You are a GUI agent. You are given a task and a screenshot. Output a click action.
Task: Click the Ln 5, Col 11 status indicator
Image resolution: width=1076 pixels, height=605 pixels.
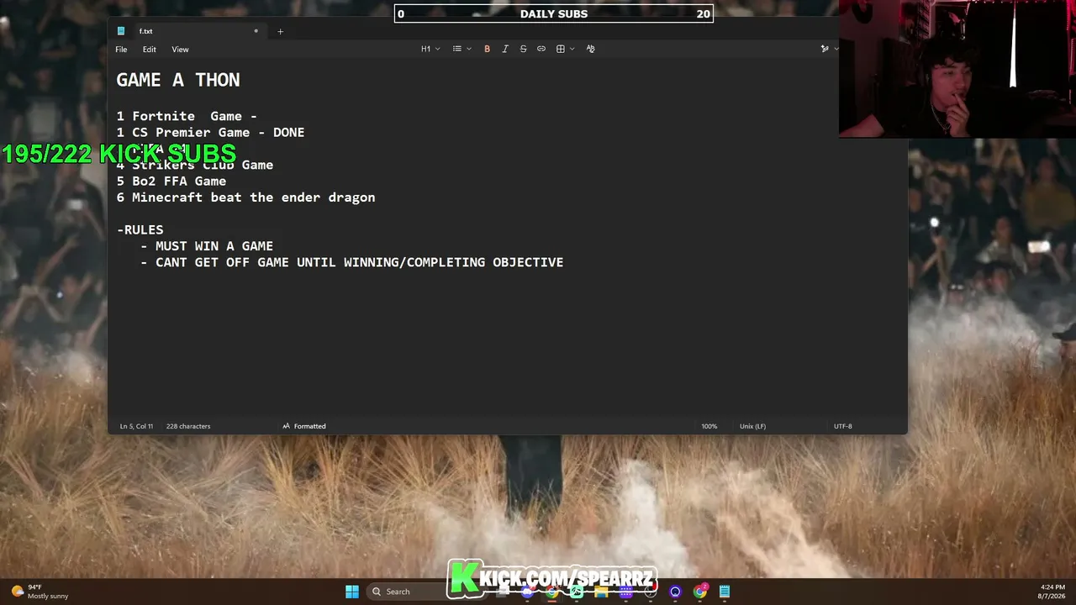click(136, 426)
